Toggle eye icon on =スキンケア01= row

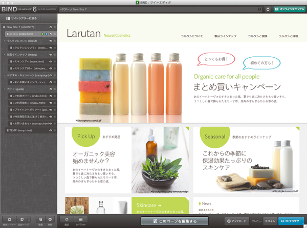[x=51, y=69]
